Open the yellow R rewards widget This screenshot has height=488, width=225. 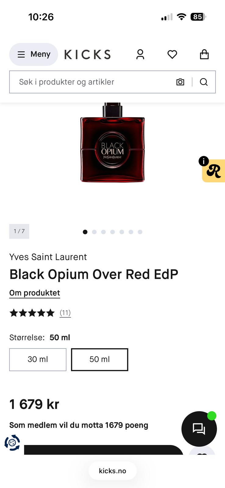click(x=214, y=171)
